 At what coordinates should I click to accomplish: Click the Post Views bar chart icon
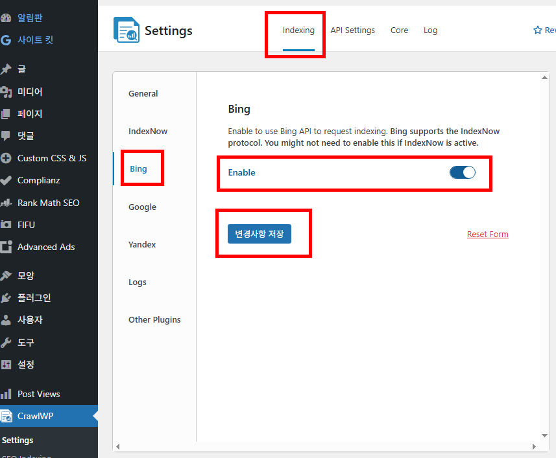(x=6, y=394)
